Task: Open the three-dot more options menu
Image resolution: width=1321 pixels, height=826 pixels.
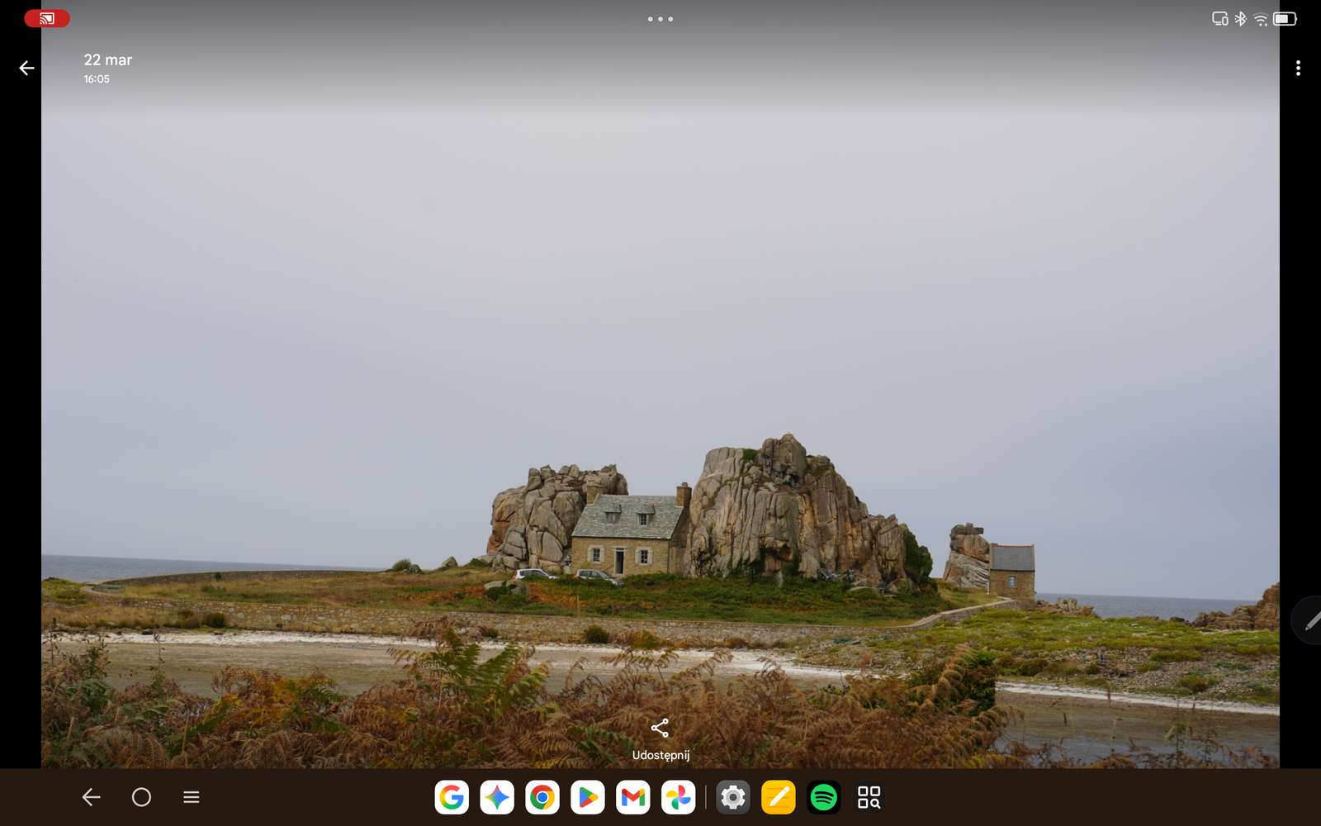Action: [x=1298, y=68]
